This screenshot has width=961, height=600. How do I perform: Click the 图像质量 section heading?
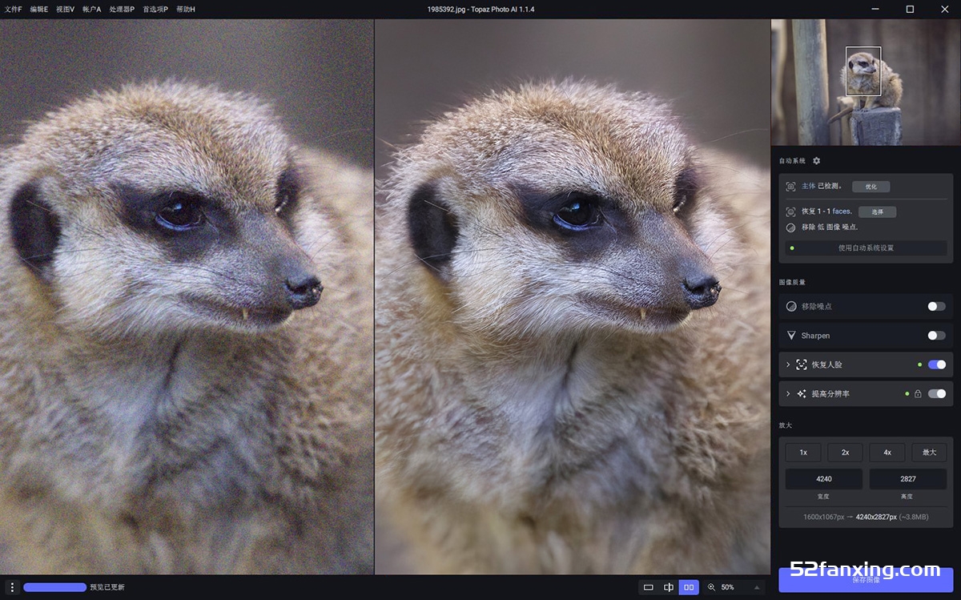(x=791, y=283)
